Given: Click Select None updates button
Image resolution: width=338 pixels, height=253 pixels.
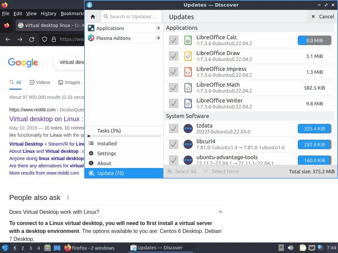Looking at the screenshot, I should click(221, 171).
